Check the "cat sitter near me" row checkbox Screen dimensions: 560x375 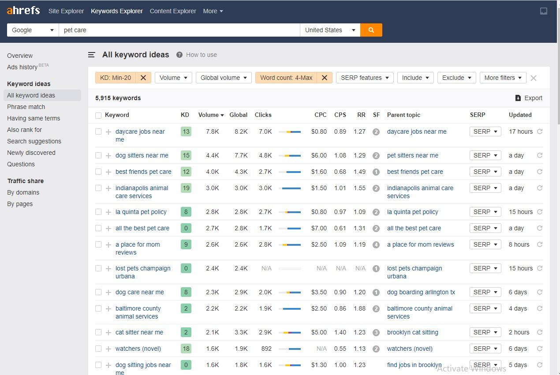pos(98,332)
